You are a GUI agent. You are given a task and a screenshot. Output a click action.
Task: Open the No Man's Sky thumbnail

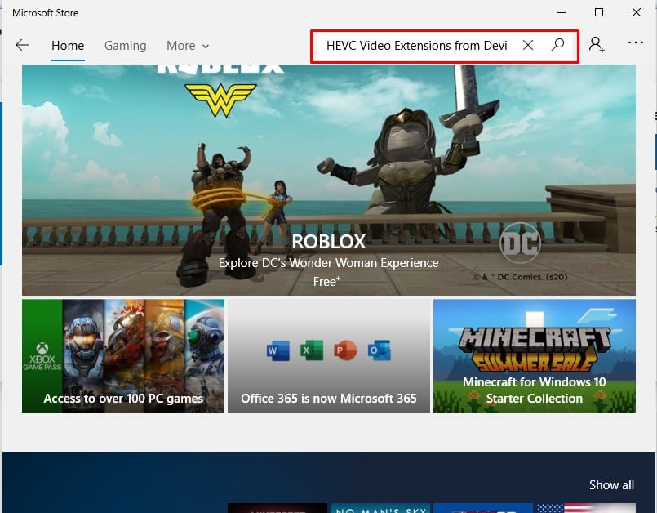click(380, 508)
